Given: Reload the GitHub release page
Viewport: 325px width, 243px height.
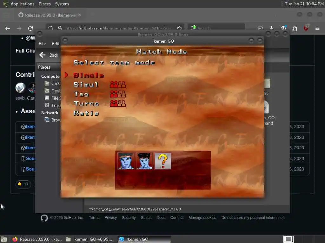Looking at the screenshot, I should point(30,28).
